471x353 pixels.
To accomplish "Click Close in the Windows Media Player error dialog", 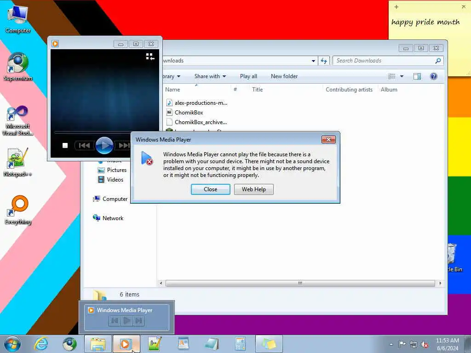I will coord(210,189).
